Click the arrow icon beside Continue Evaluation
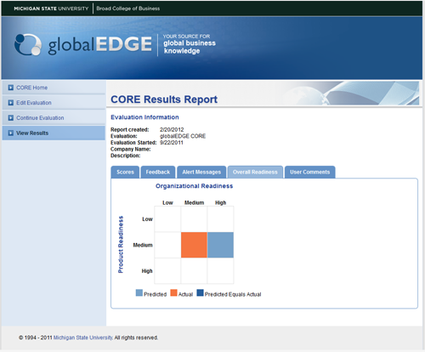425x352 pixels. [x=11, y=117]
